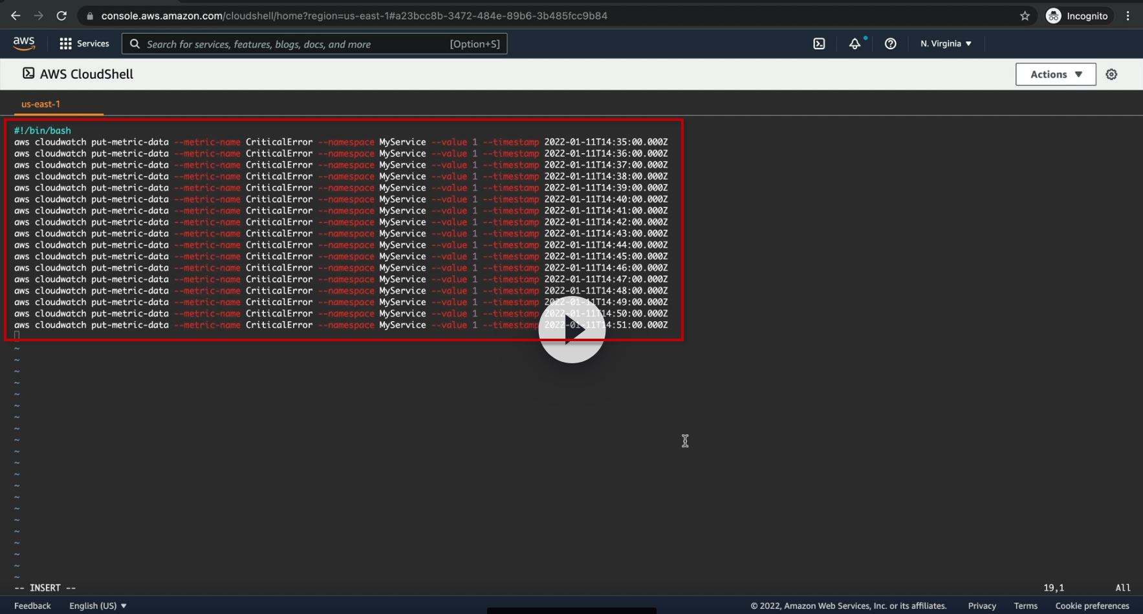Image resolution: width=1143 pixels, height=614 pixels.
Task: Open the Incognito profile indicator
Action: click(1078, 16)
